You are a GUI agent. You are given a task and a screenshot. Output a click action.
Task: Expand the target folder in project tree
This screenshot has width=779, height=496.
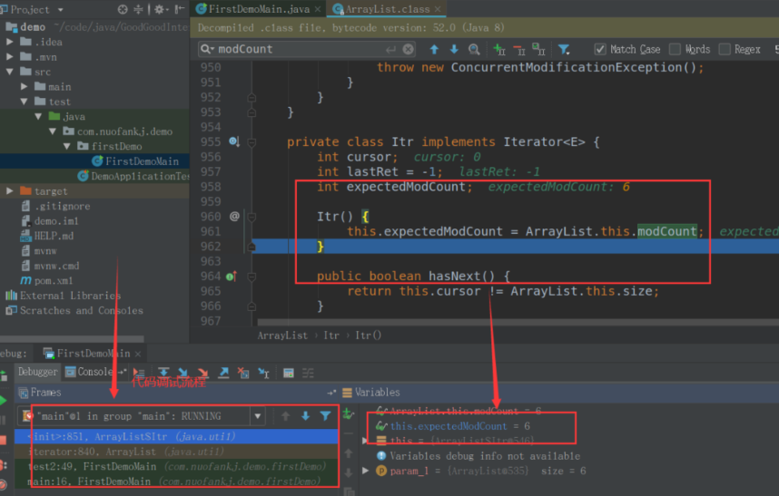coord(10,191)
